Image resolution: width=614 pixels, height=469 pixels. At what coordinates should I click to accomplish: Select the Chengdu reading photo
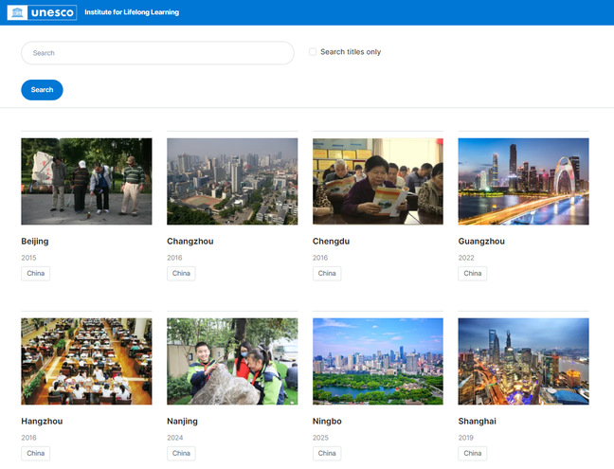(378, 181)
